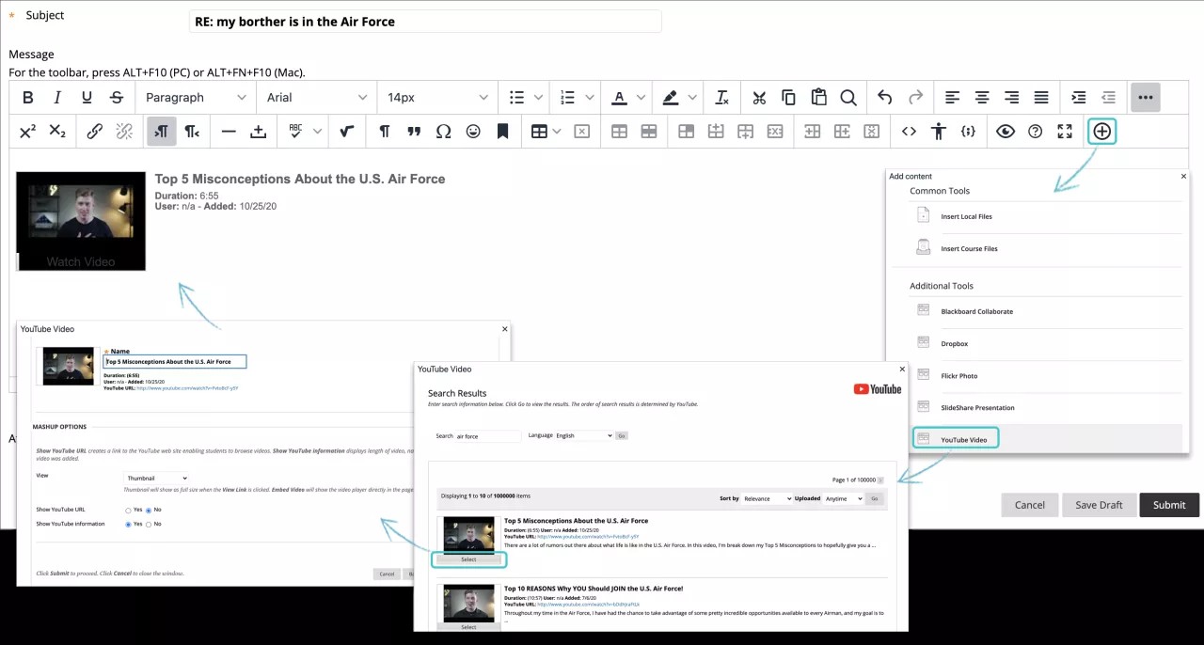Insert a special character using the omega icon
This screenshot has height=645, width=1204.
point(443,131)
